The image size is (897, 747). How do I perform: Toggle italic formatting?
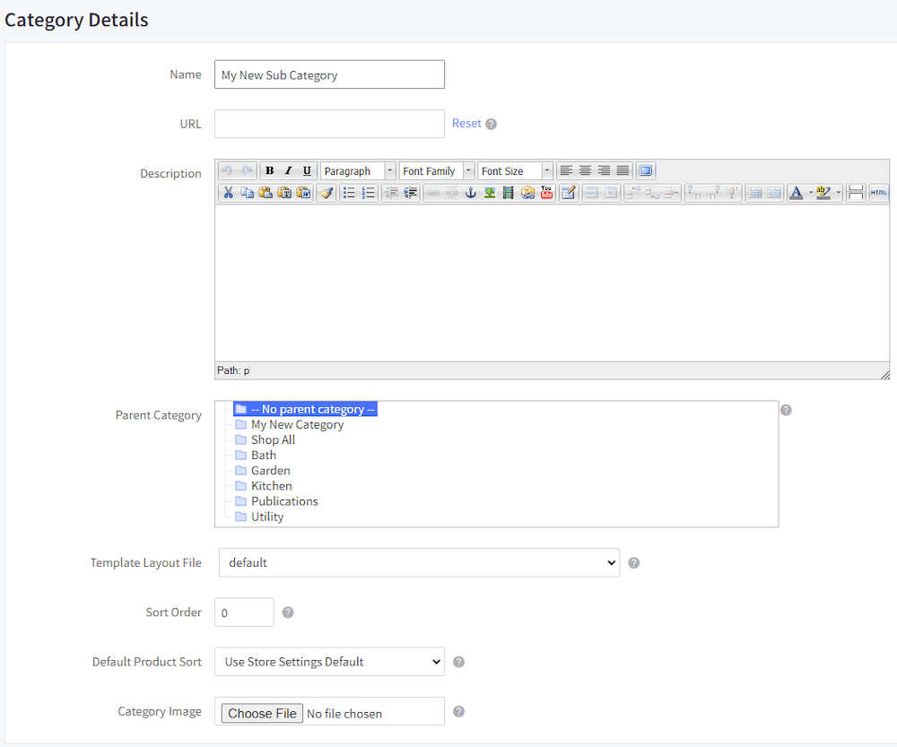tap(288, 170)
